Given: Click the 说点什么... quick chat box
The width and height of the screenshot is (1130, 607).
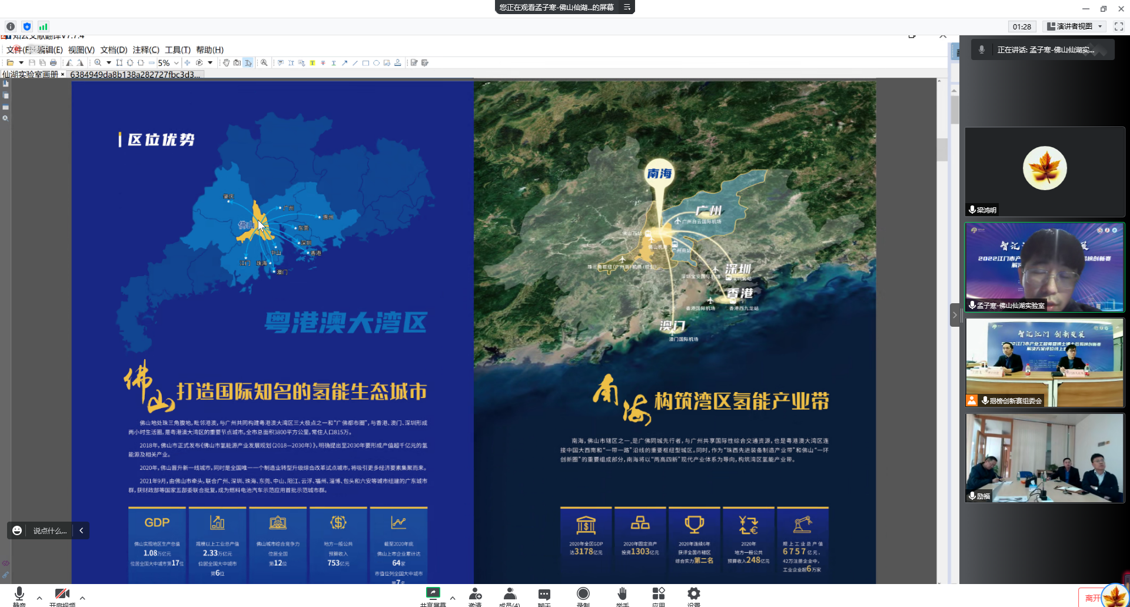Looking at the screenshot, I should pyautogui.click(x=49, y=530).
